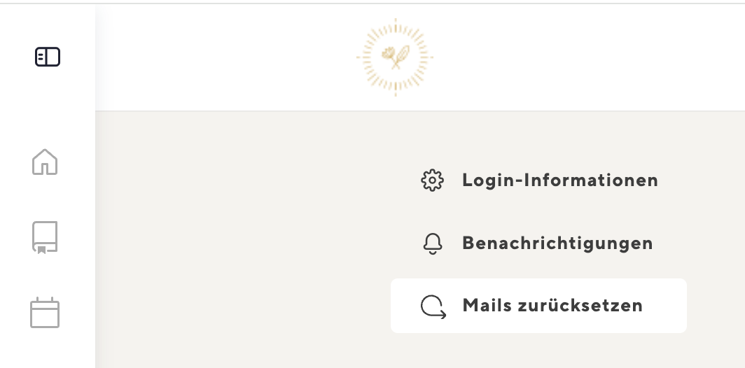745x368 pixels.
Task: Select the Benachrichtigungen menu entry
Action: (x=539, y=243)
